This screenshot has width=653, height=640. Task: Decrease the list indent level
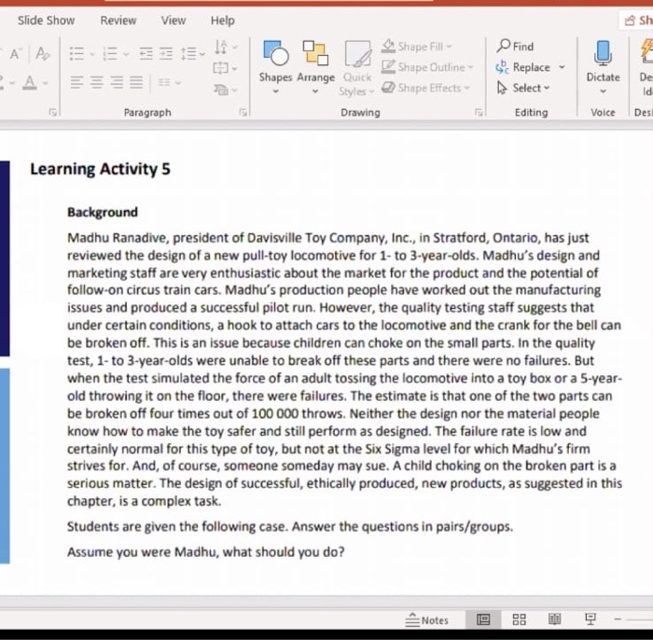pos(146,54)
